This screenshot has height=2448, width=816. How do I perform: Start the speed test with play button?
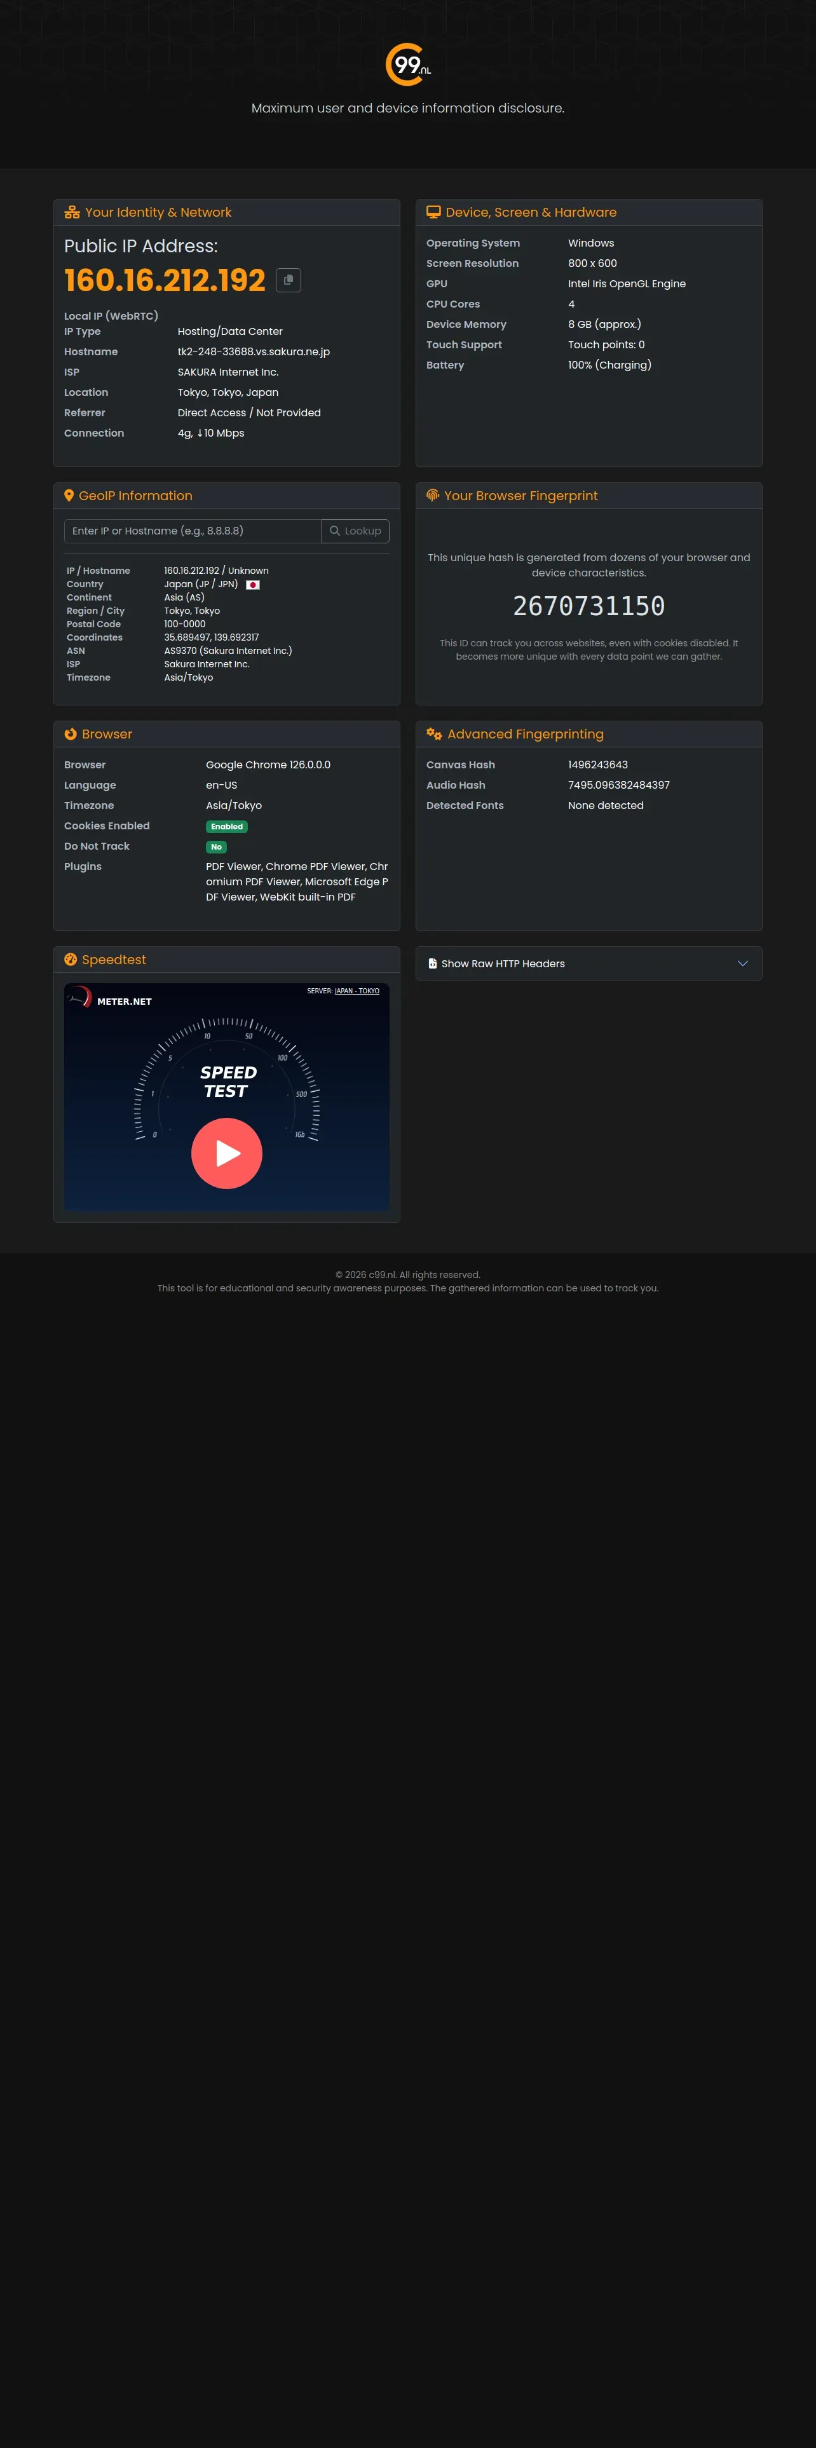coord(227,1153)
